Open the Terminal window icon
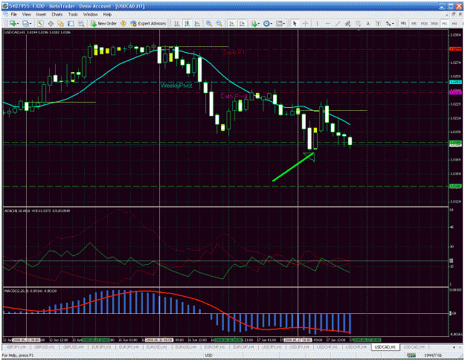This screenshot has width=465, height=360. coord(71,23)
